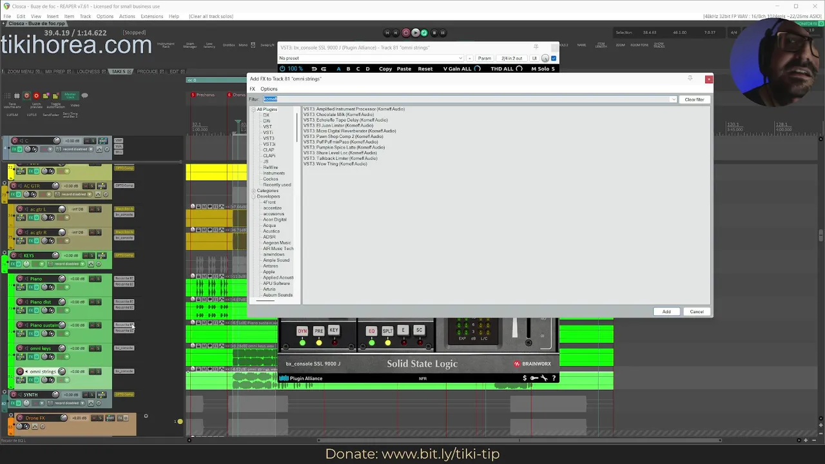
Task: Select Acon Digital developer in tree
Action: [x=275, y=220]
